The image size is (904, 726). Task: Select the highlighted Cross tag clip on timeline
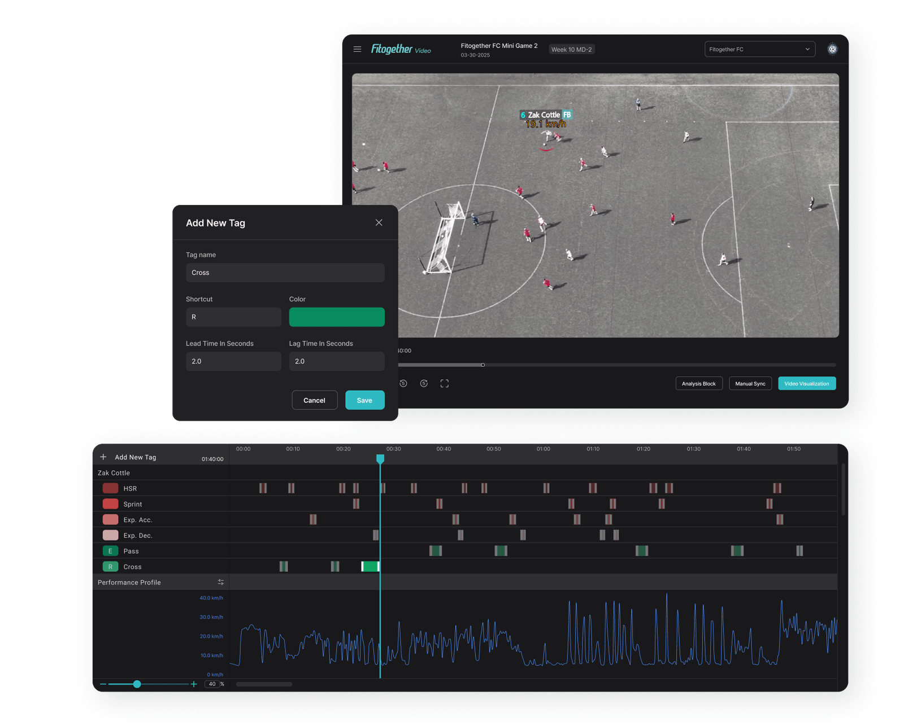(x=370, y=566)
